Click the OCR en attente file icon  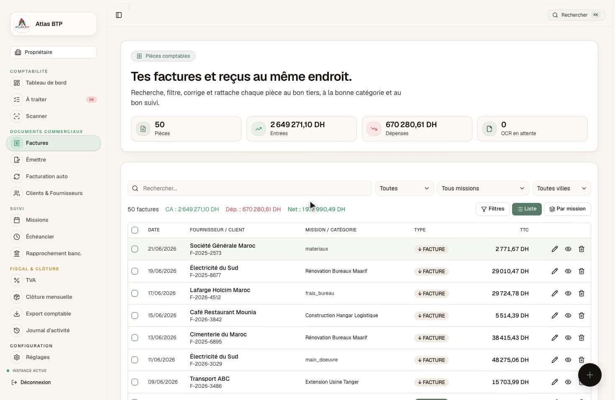pyautogui.click(x=489, y=129)
